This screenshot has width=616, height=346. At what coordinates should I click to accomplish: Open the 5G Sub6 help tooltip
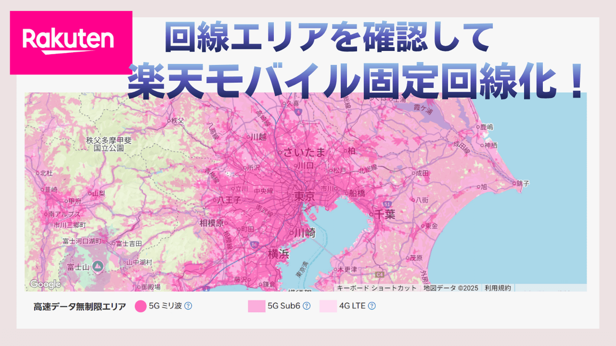click(307, 306)
